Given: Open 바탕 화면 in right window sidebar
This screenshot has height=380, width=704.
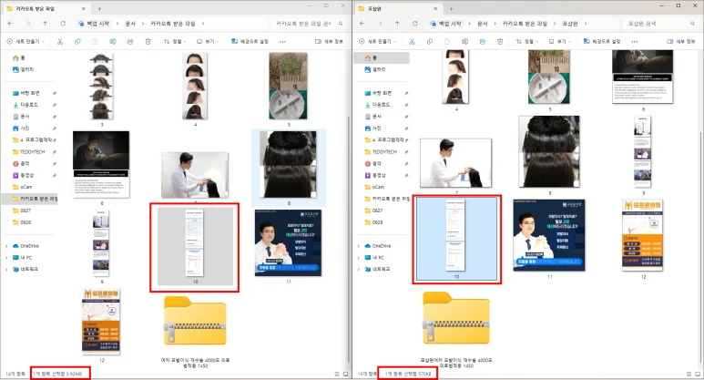Looking at the screenshot, I should (383, 93).
